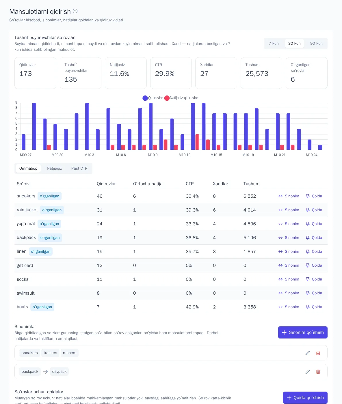Edit the sneakers synonym group
The image size is (342, 404).
308,353
